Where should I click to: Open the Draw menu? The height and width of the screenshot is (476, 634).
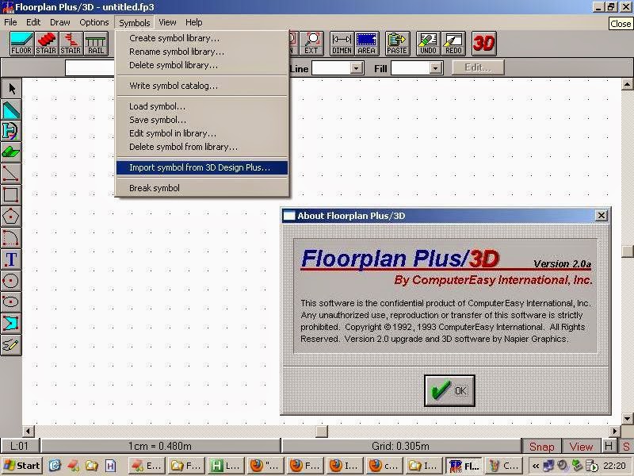coord(60,22)
